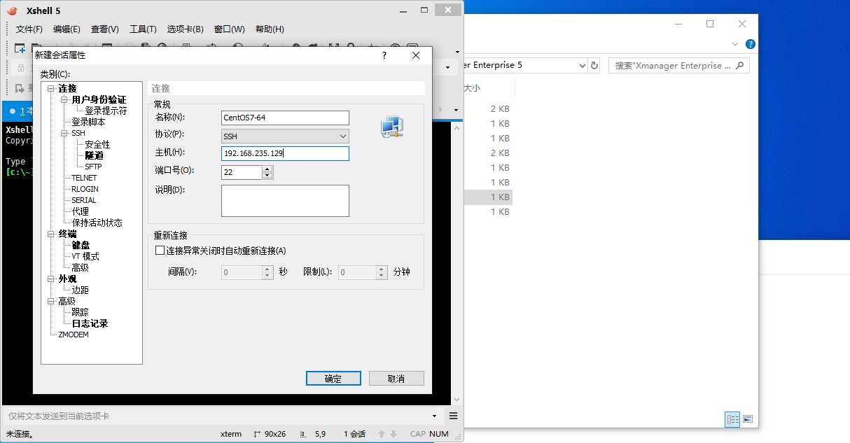Screen dimensions: 850x443
Task: Open the 窗口(W) menu
Action: tap(230, 29)
